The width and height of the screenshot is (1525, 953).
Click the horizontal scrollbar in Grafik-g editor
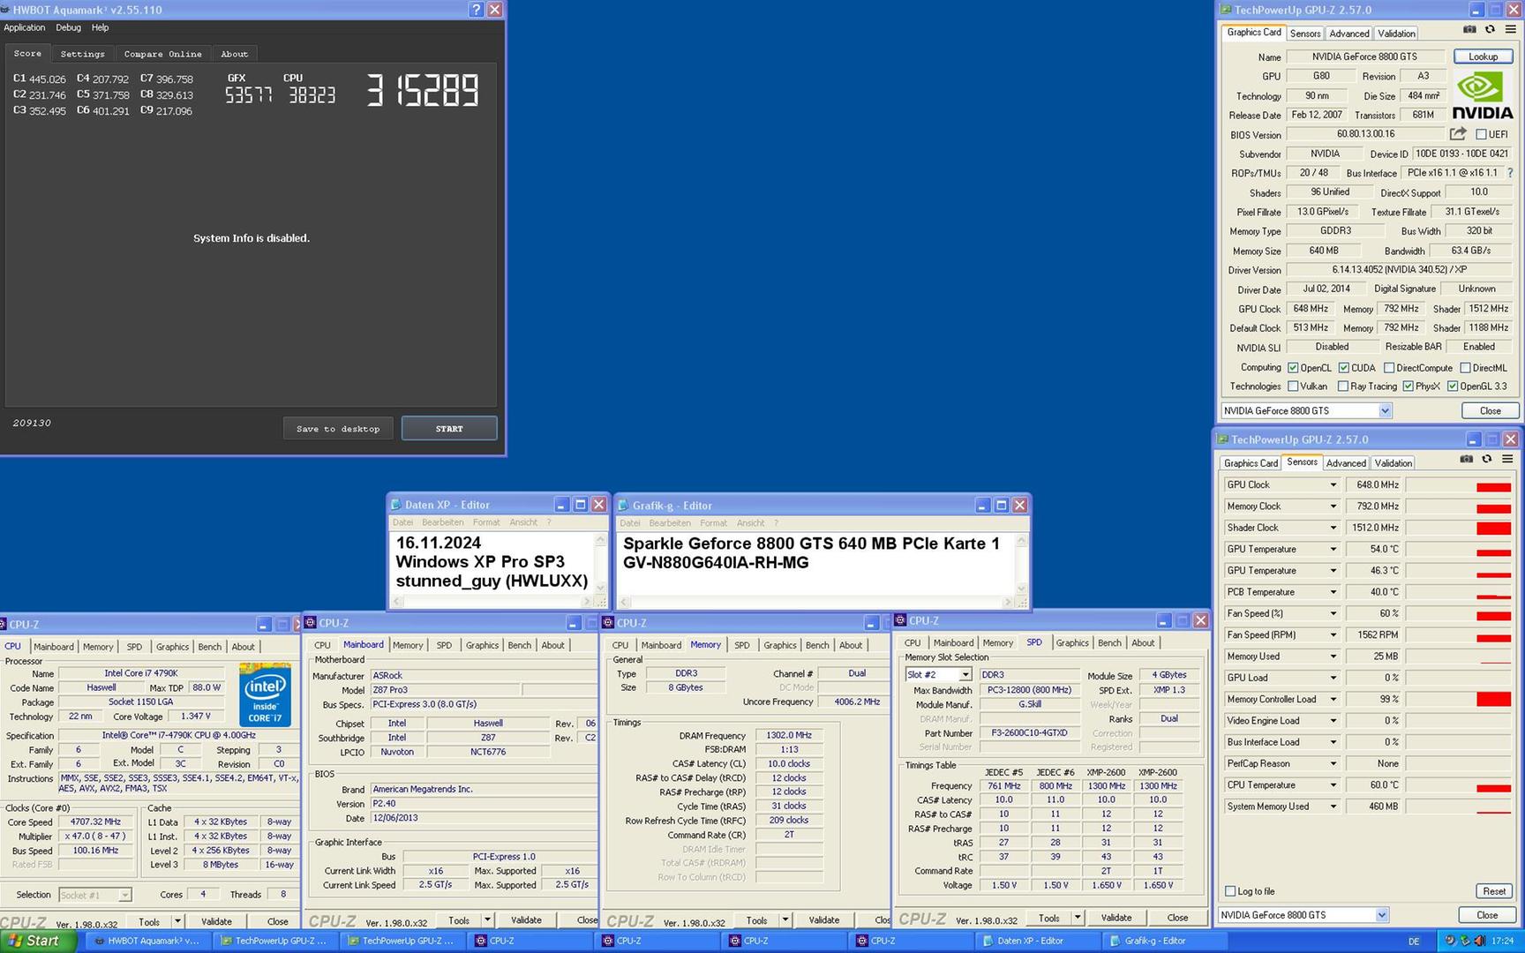click(815, 603)
